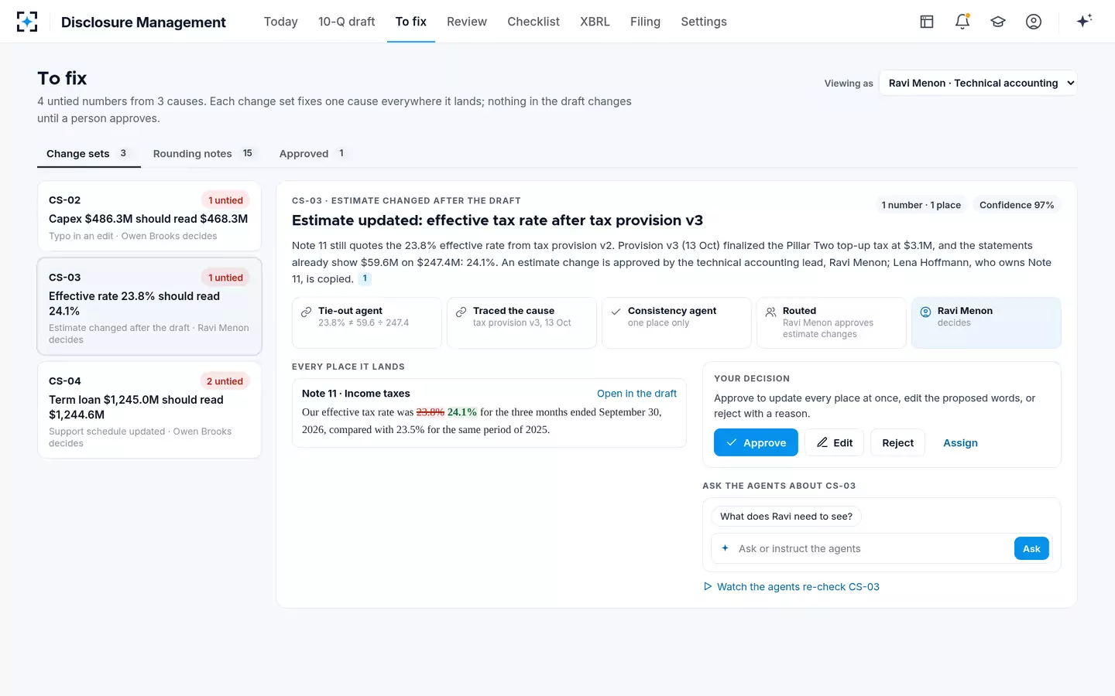This screenshot has height=696, width=1115.
Task: Select the Traced the cause step
Action: tap(522, 322)
